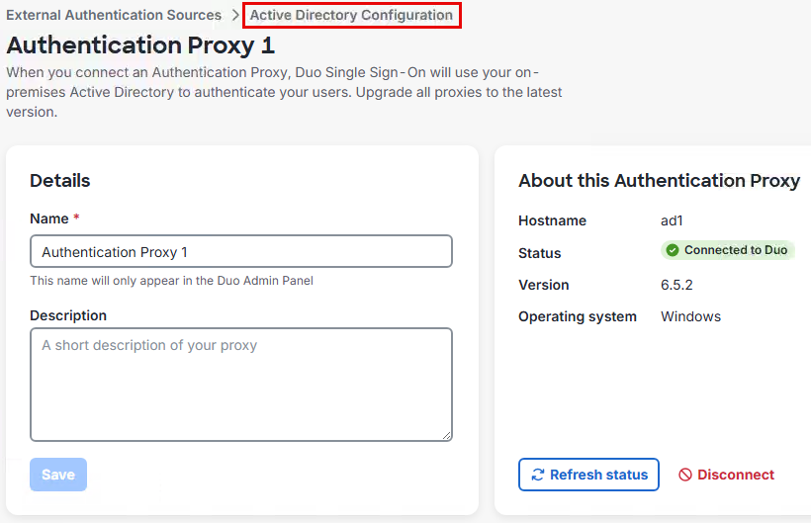
Task: Click the refresh arrows icon
Action: point(538,475)
